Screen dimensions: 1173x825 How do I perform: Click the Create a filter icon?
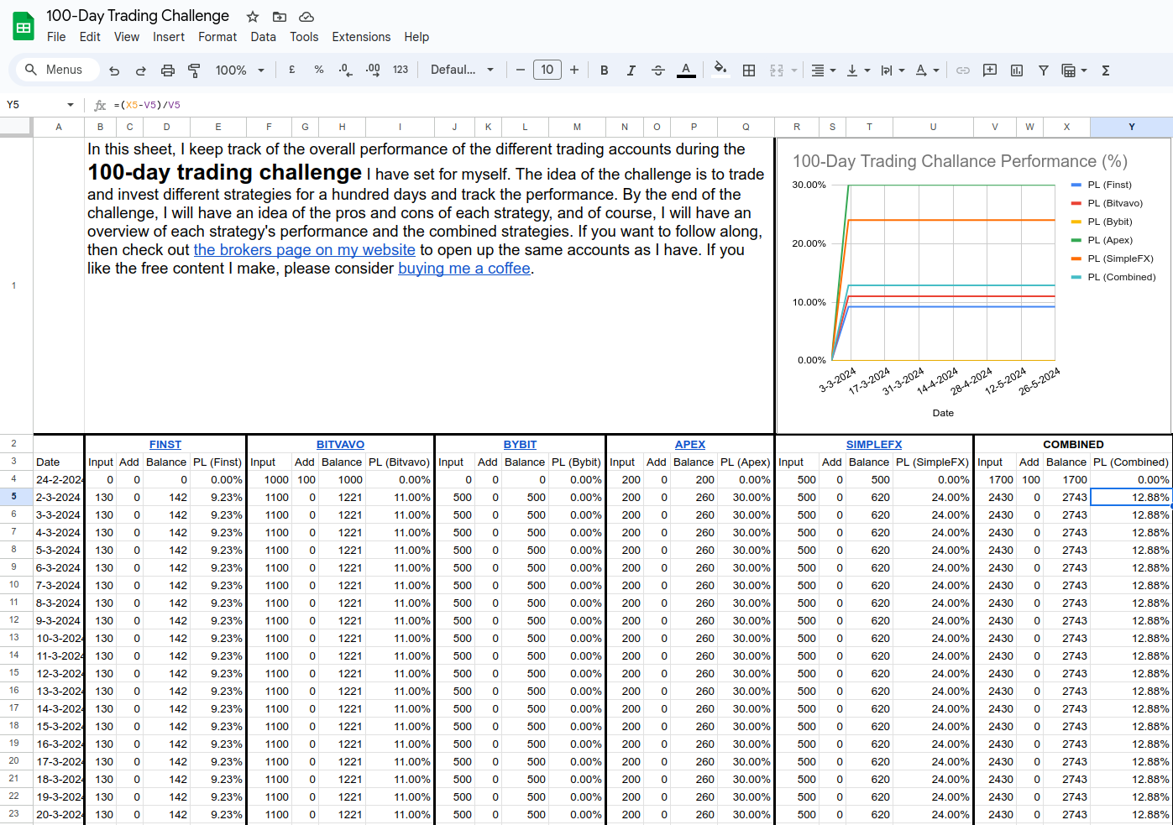[1044, 70]
